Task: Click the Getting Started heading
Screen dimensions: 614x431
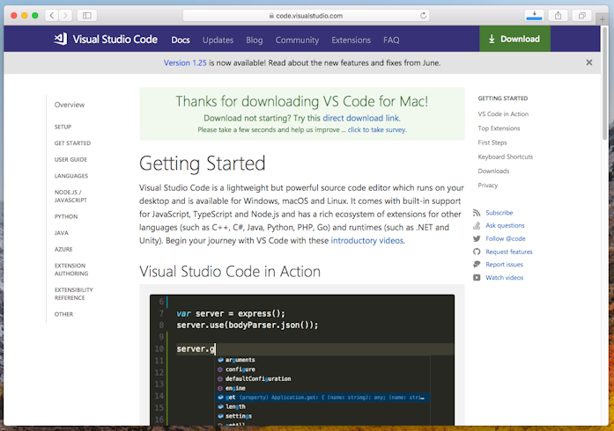Action: [x=202, y=164]
